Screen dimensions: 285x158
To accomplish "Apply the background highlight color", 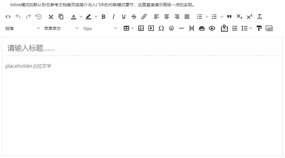I will point(89,17).
